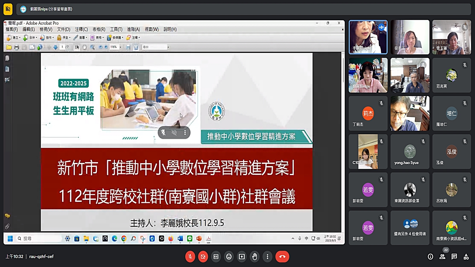Toggle closed captions button
Image resolution: width=475 pixels, height=267 pixels.
(x=216, y=257)
